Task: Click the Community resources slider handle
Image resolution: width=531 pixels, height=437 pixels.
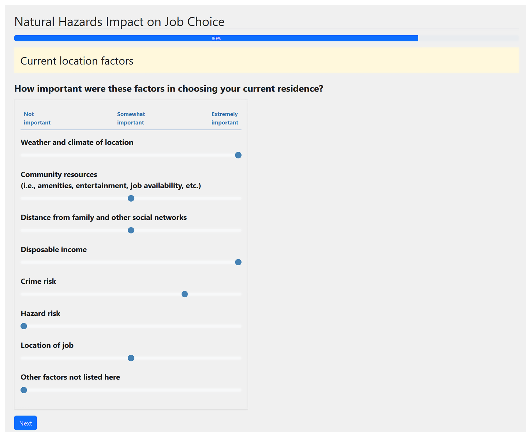Action: tap(131, 198)
